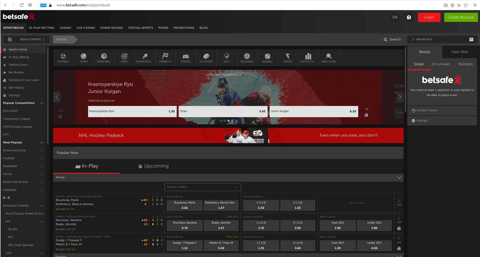Open the Select market dropdown
The image size is (480, 257).
(202, 187)
